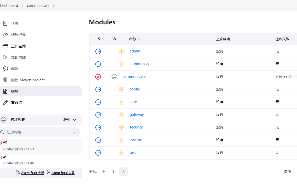
Task: Select the 小 icon size option
Action: 103,172
